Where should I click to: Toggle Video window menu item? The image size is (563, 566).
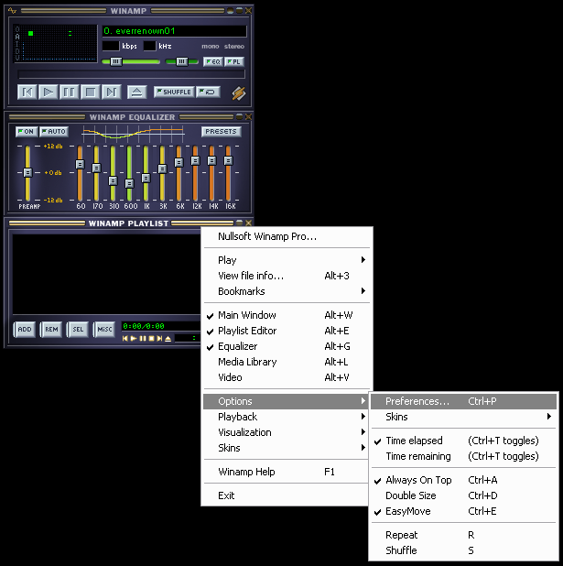(x=287, y=377)
